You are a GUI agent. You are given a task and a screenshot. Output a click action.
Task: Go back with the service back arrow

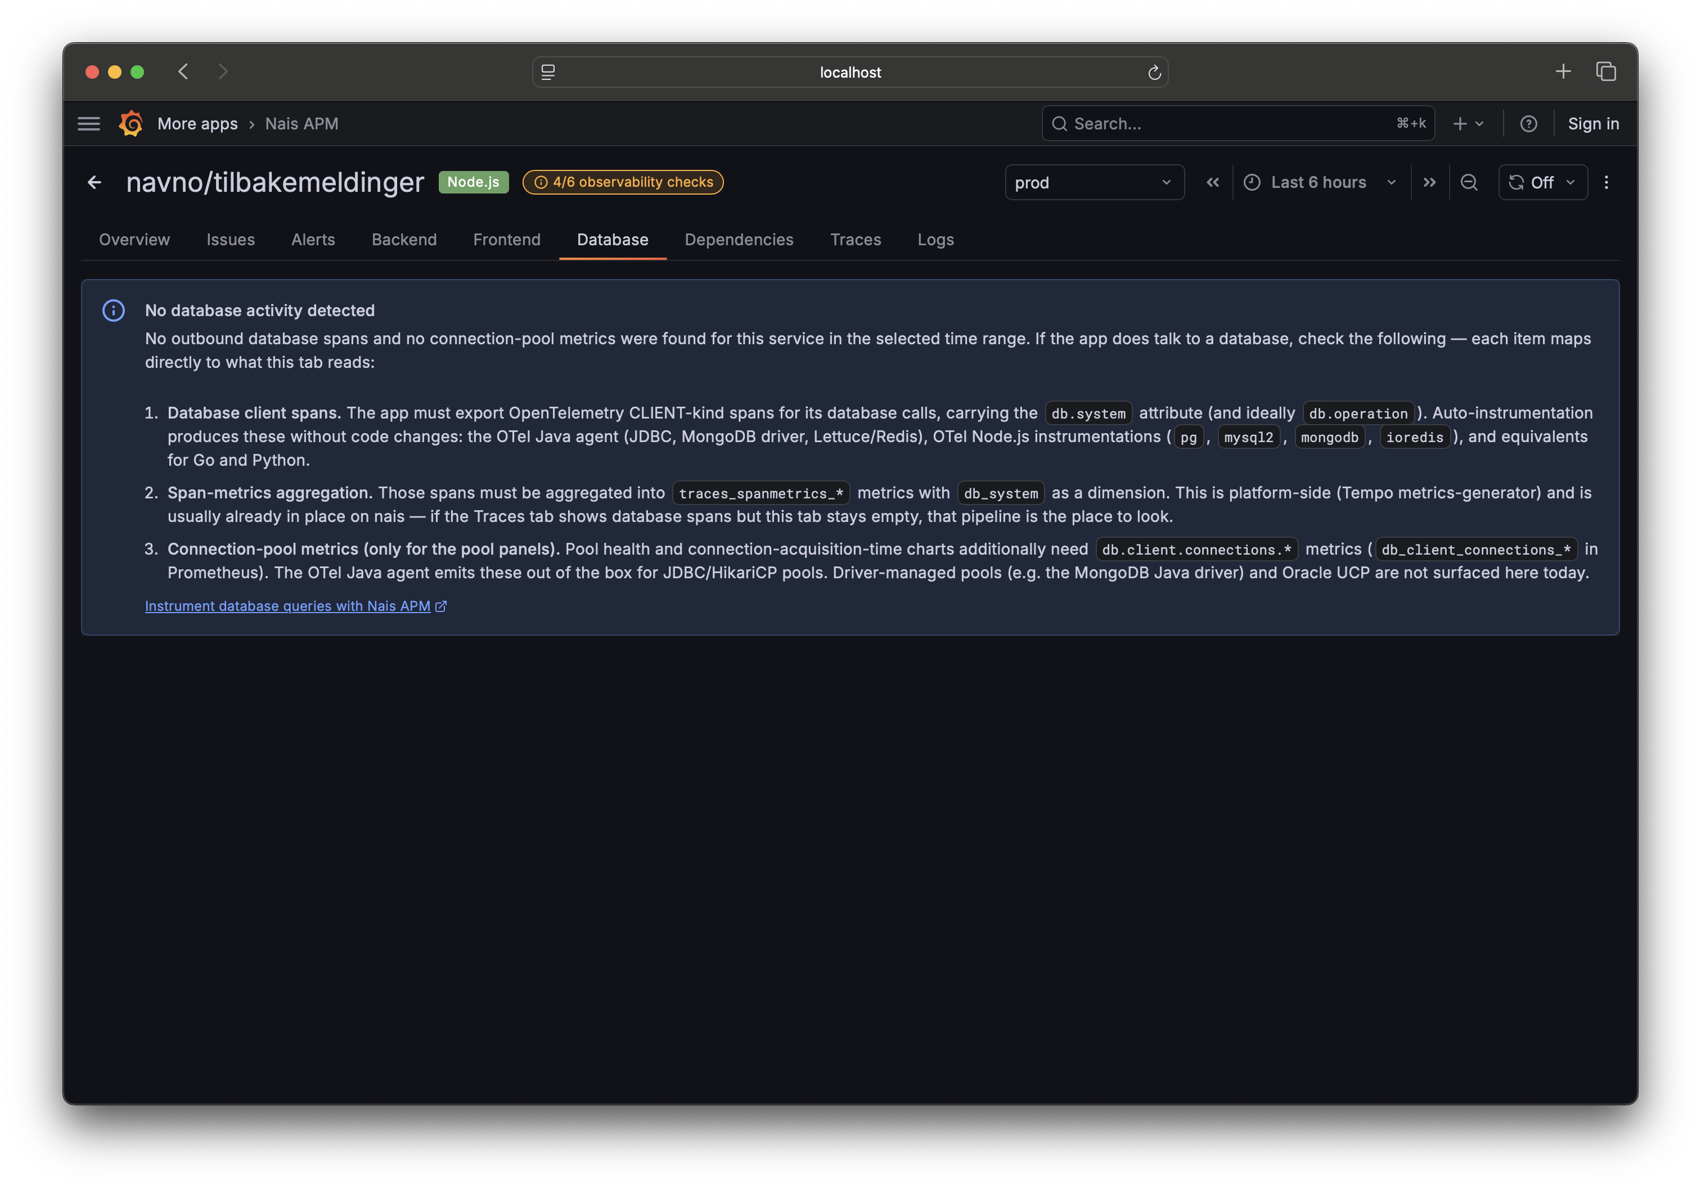click(95, 182)
